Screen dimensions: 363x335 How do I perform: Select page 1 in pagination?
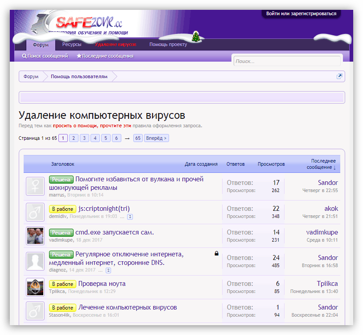click(63, 138)
